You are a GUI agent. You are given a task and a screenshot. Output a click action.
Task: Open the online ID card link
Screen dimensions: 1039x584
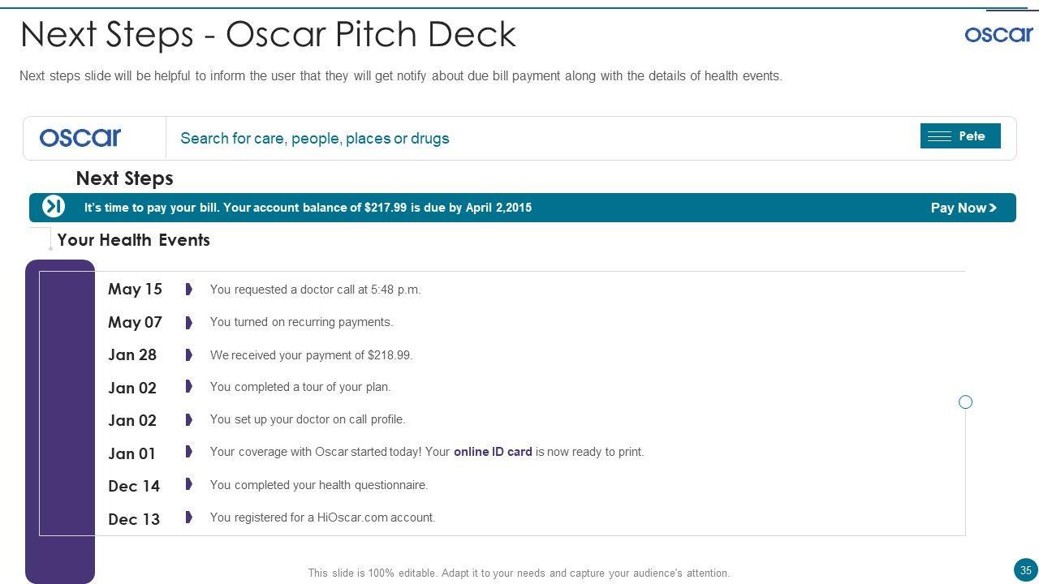(493, 452)
